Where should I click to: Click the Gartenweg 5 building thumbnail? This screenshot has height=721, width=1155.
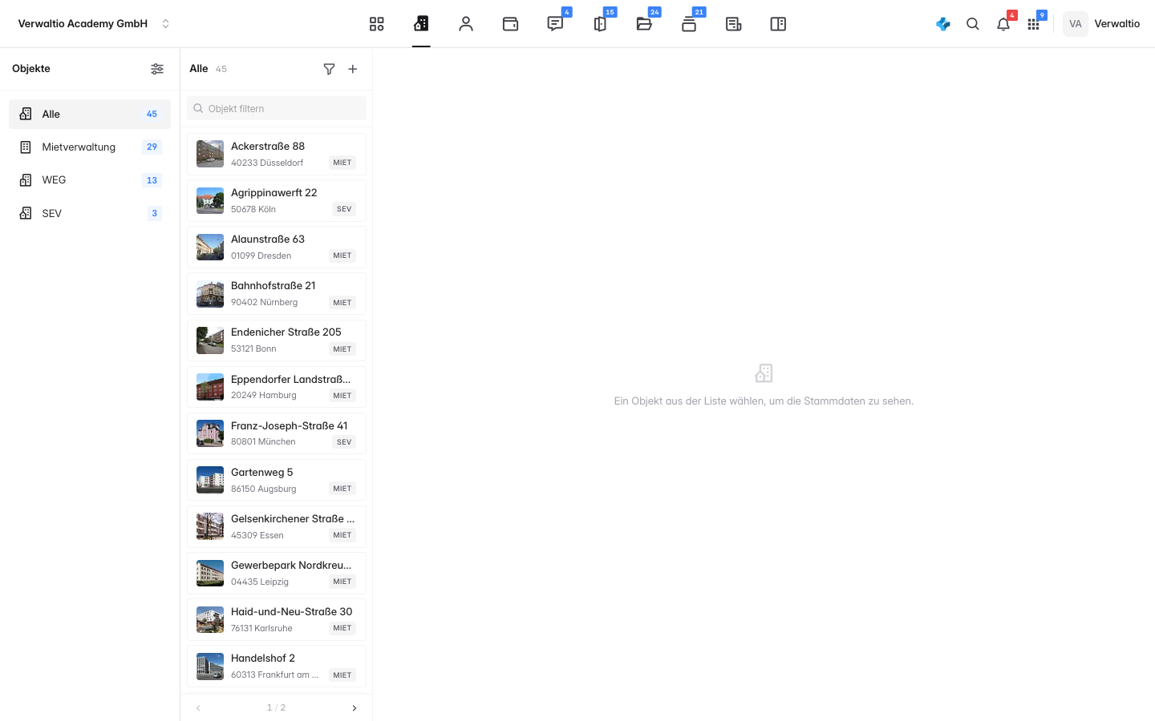[x=210, y=480]
